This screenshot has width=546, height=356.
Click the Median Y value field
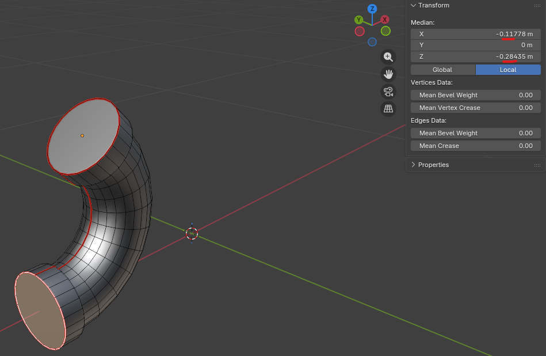point(475,45)
